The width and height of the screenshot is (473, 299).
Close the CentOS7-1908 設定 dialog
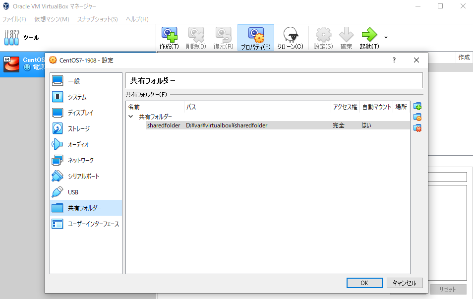coord(416,60)
